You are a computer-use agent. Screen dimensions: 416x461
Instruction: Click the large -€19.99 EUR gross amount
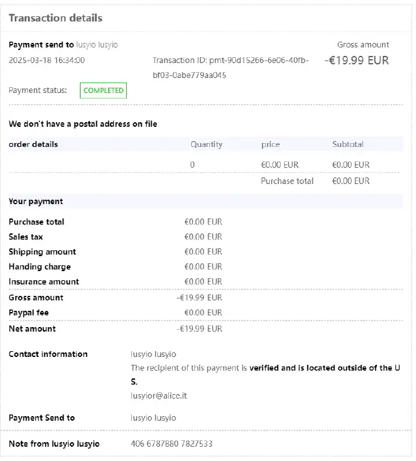(357, 60)
